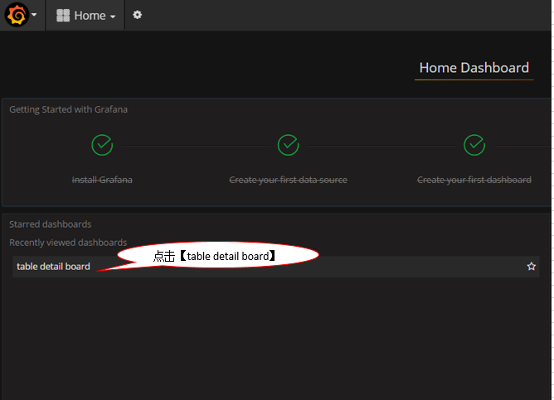Open the Grafana logo dropdown caret
The width and height of the screenshot is (554, 400).
tap(34, 15)
